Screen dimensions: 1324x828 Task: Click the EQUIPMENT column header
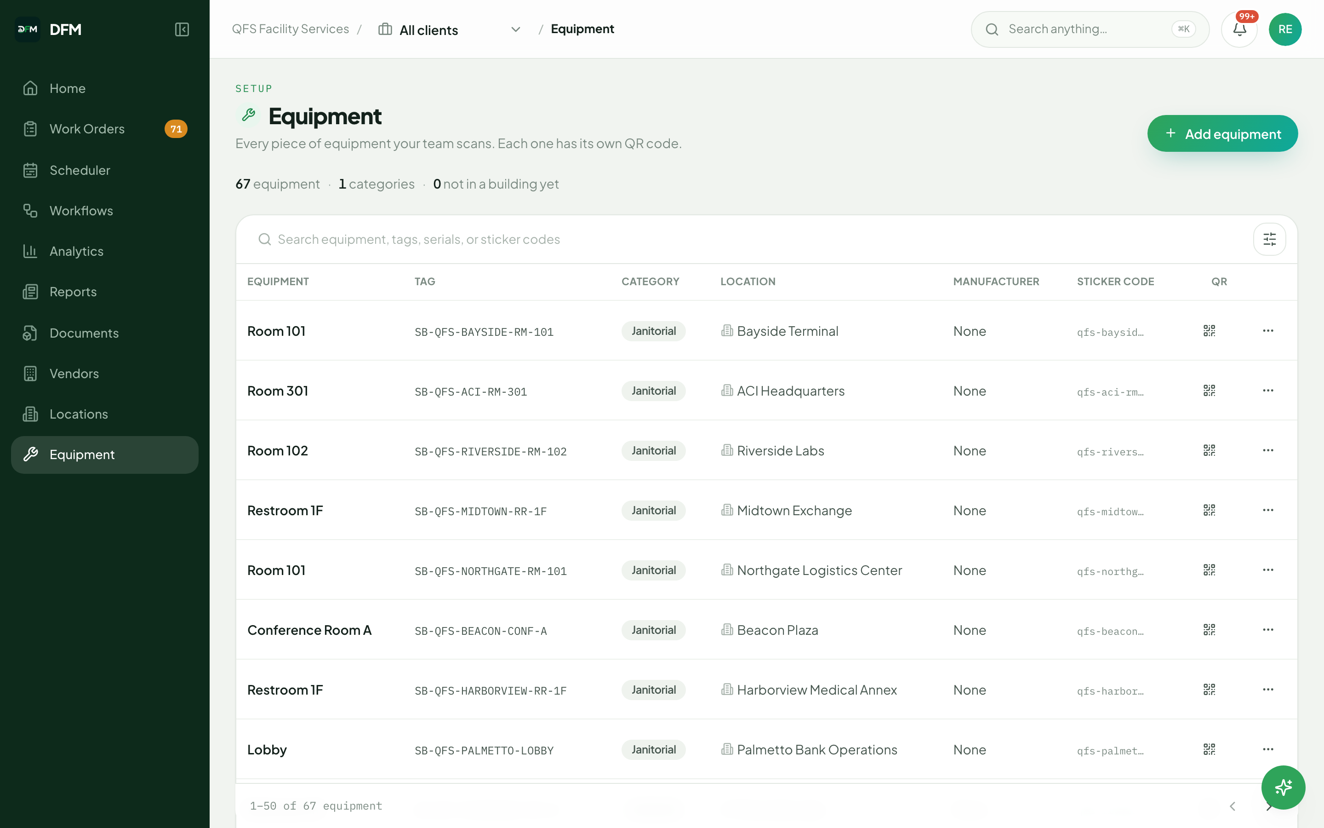[278, 282]
